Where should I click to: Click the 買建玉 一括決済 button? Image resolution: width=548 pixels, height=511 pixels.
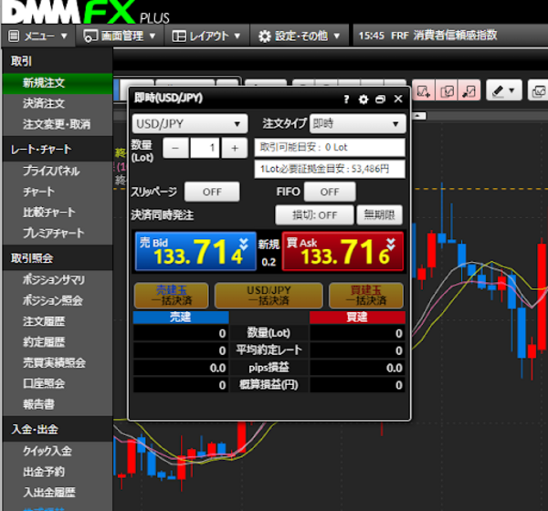pos(366,296)
